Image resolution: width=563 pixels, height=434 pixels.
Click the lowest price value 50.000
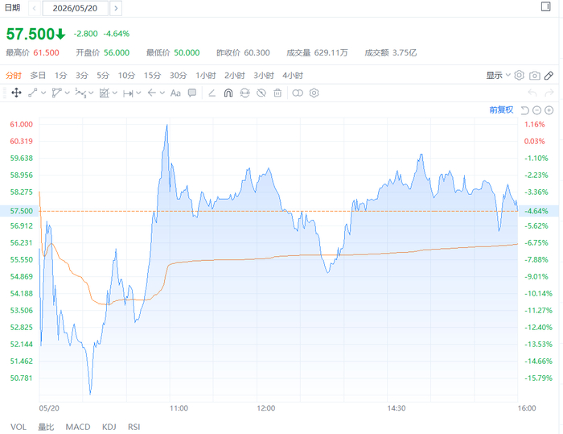tap(187, 53)
